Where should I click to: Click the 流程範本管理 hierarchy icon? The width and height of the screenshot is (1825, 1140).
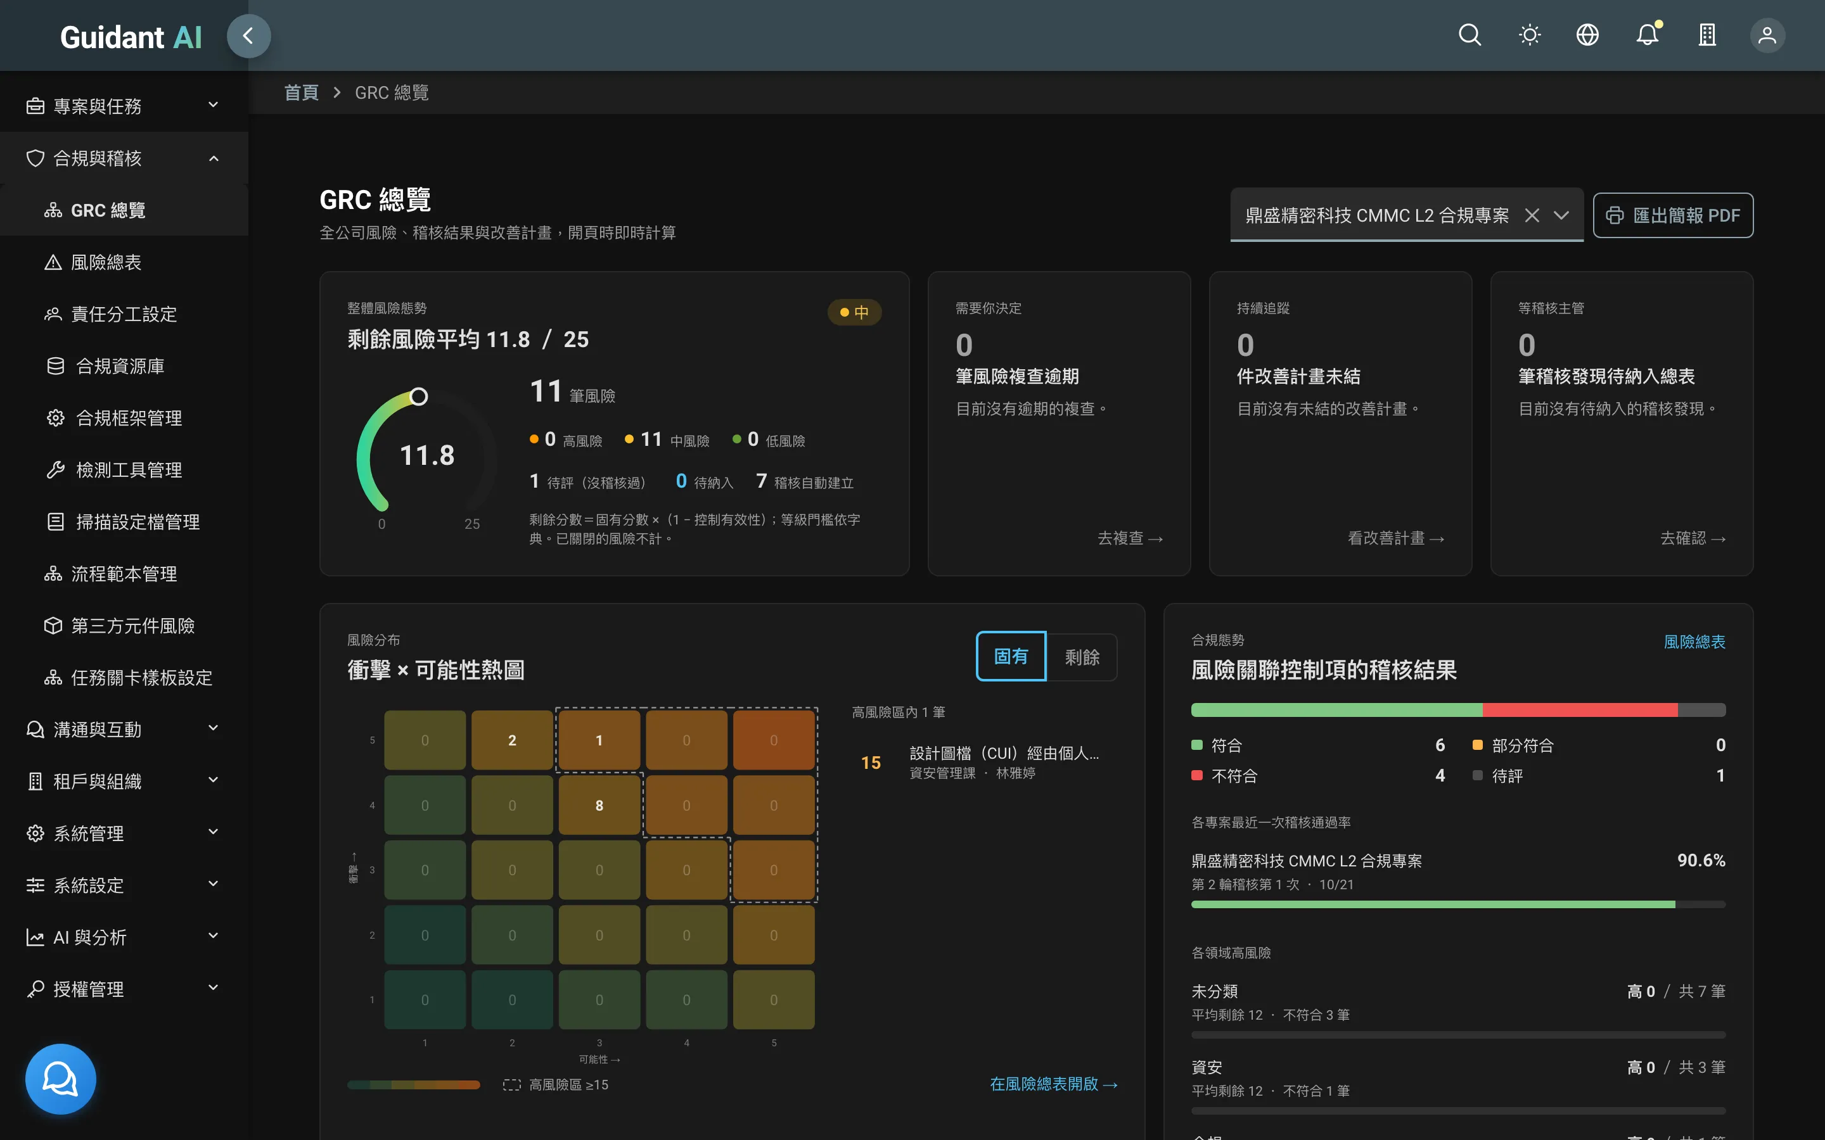53,574
